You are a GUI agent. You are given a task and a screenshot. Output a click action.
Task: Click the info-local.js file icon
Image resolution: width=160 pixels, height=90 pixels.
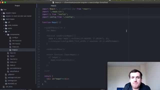tap(10, 44)
